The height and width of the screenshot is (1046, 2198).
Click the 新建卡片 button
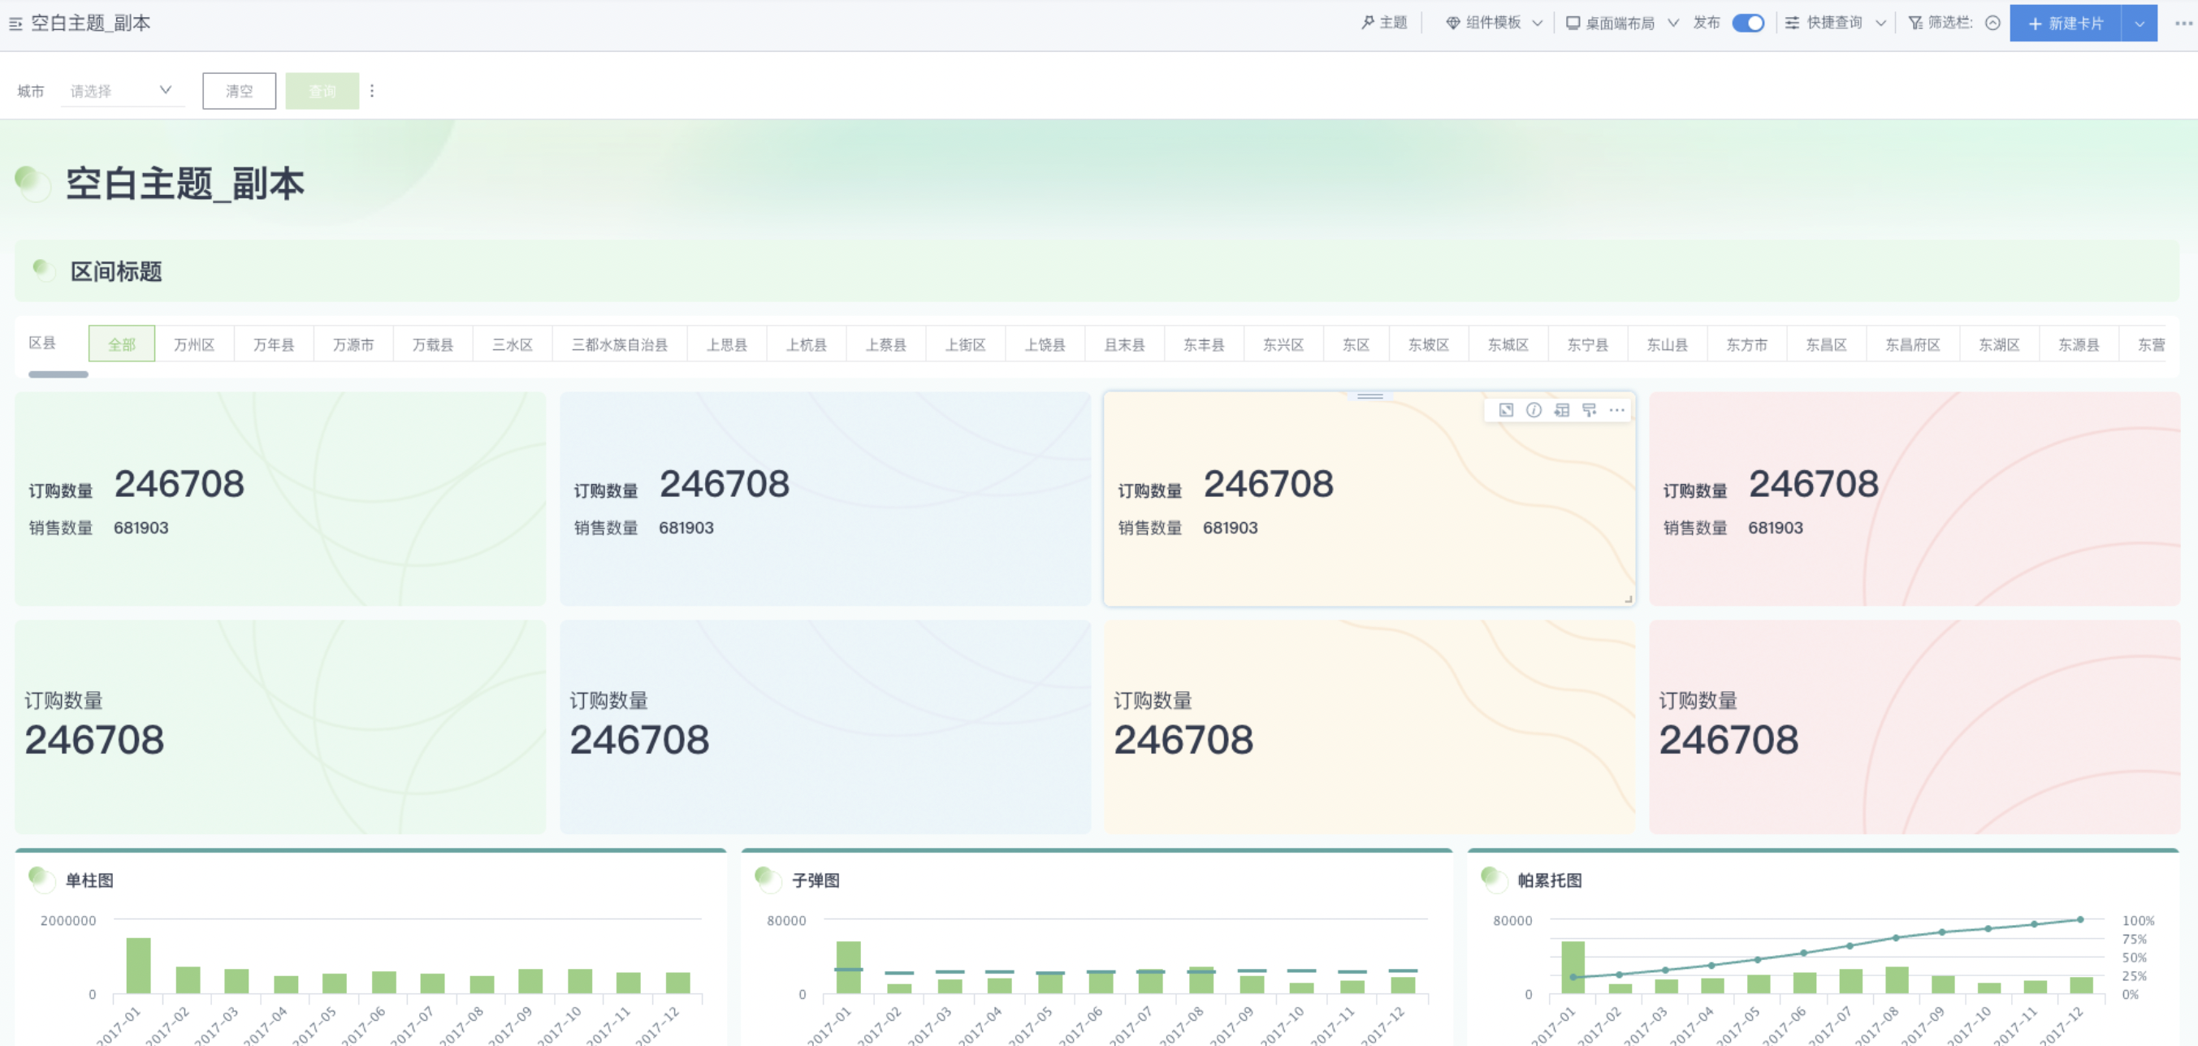2065,24
